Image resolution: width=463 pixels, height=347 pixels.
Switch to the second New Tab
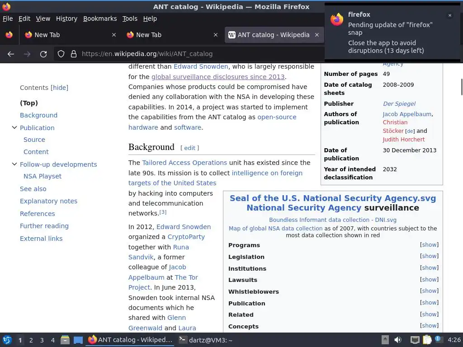click(x=172, y=35)
